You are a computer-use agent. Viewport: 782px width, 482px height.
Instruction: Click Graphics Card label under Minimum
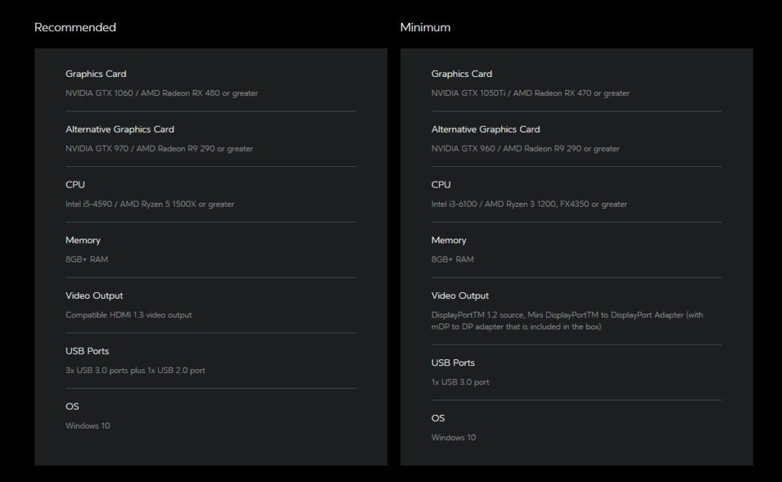pyautogui.click(x=461, y=74)
